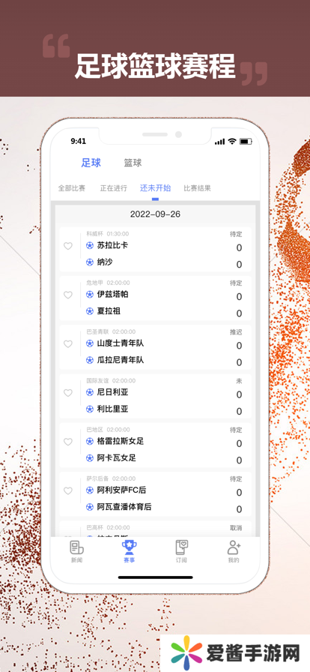310x672 pixels.
Task: Click the ball icon beside 阿卡瓦女足
Action: pyautogui.click(x=90, y=458)
